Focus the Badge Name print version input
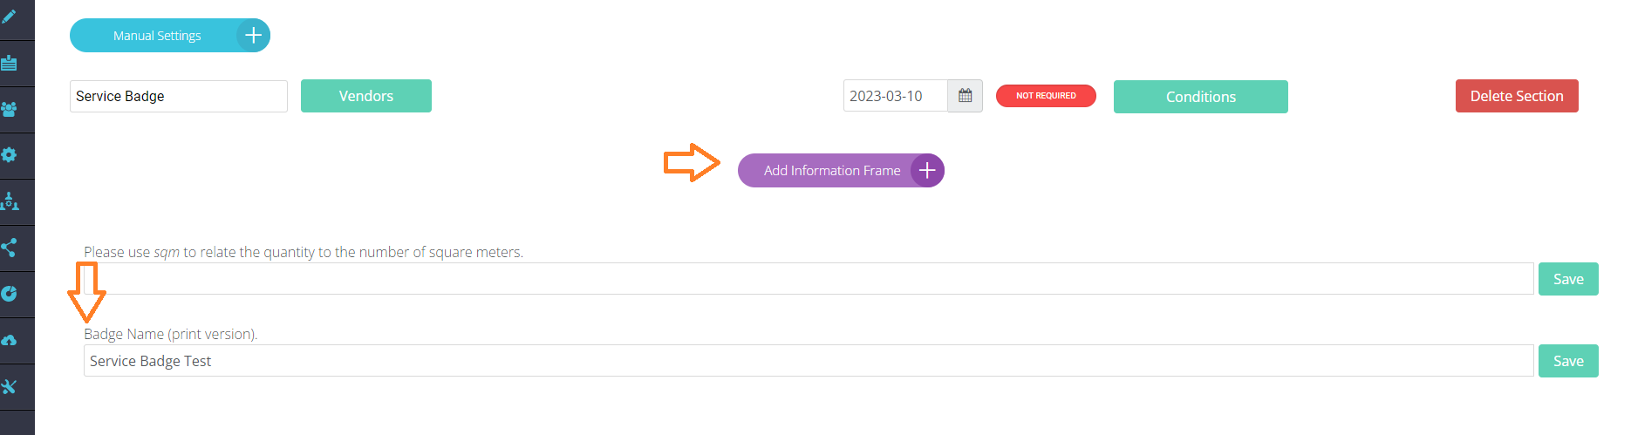1631x435 pixels. [x=808, y=361]
